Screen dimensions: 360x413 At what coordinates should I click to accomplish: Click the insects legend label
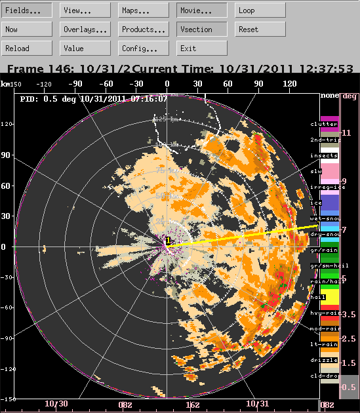click(324, 155)
